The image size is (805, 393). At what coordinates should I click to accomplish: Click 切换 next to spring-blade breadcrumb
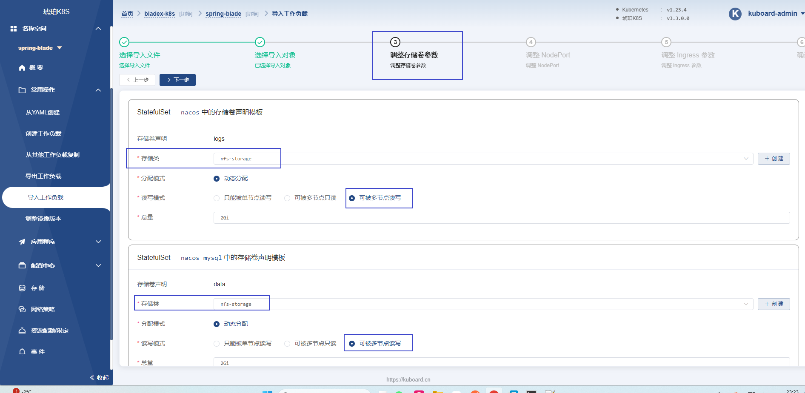tap(252, 14)
